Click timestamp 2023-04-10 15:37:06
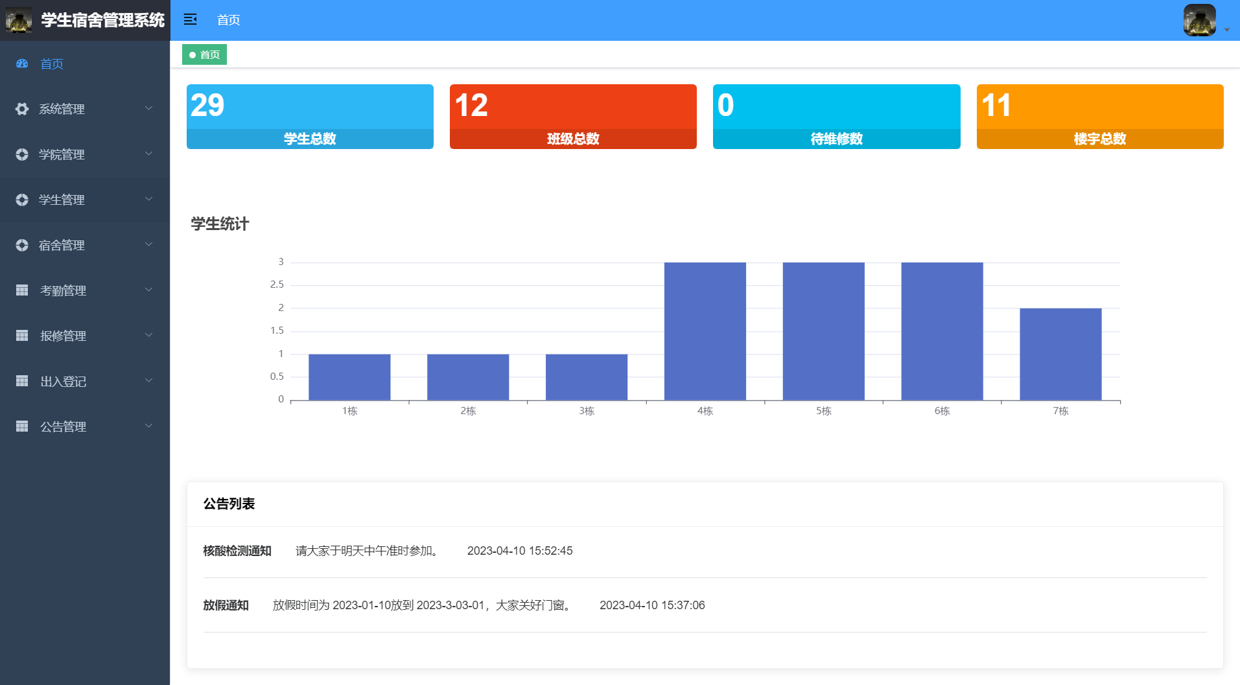 652,605
